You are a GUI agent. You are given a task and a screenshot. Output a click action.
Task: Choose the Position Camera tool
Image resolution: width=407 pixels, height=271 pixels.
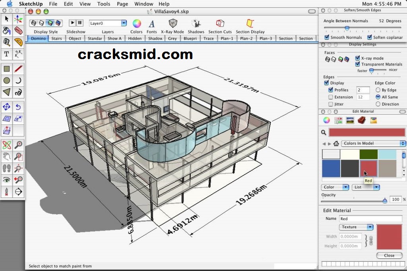7,192
